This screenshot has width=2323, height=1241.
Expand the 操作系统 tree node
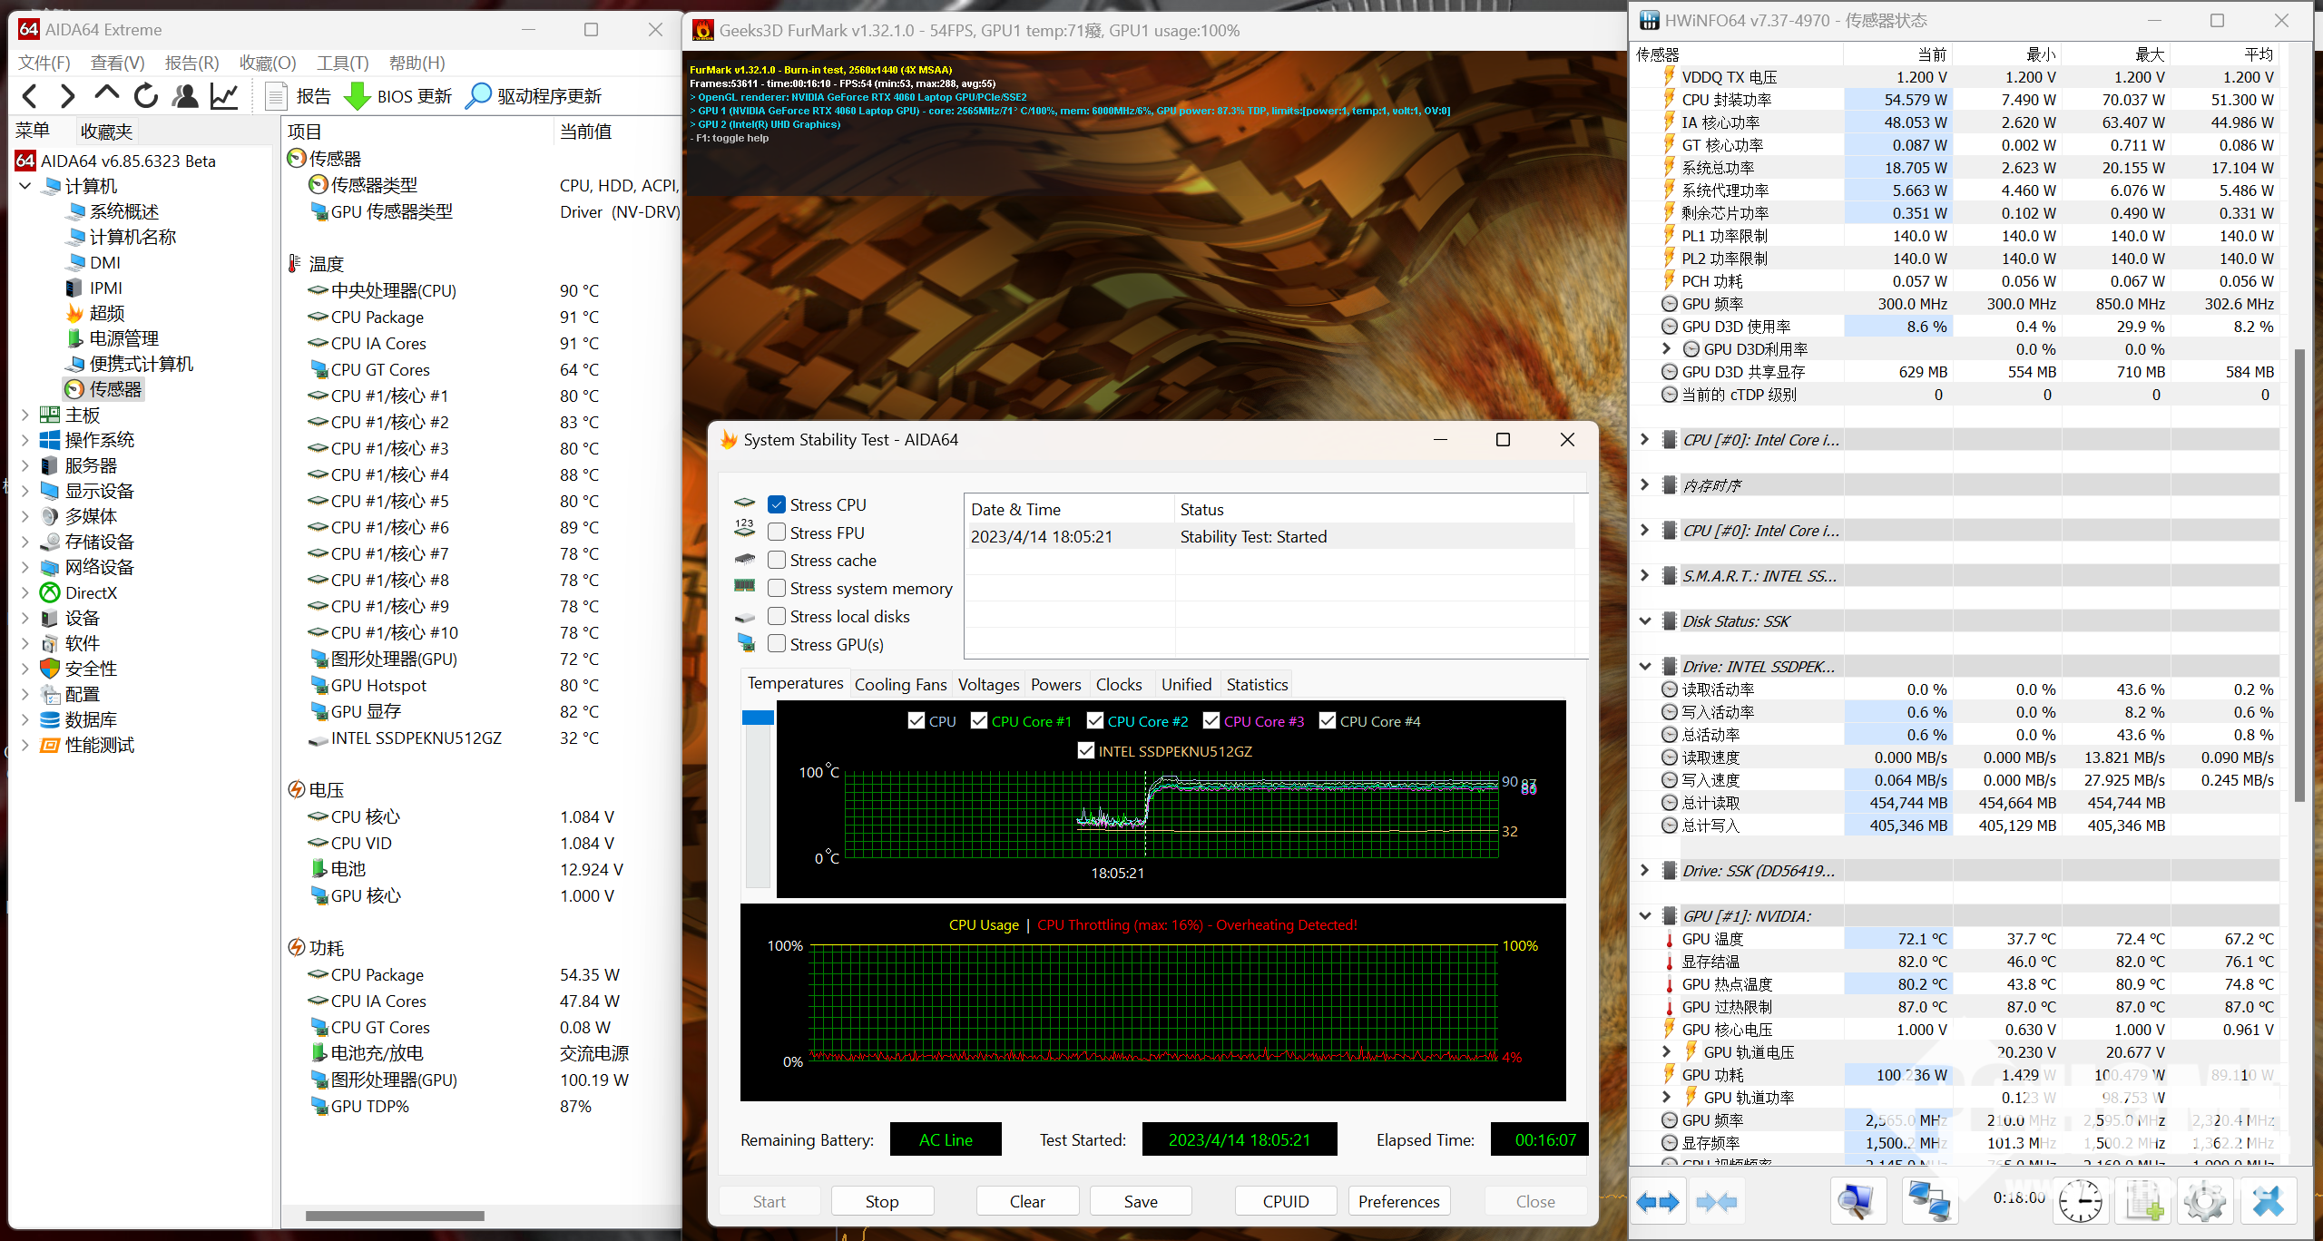25,440
